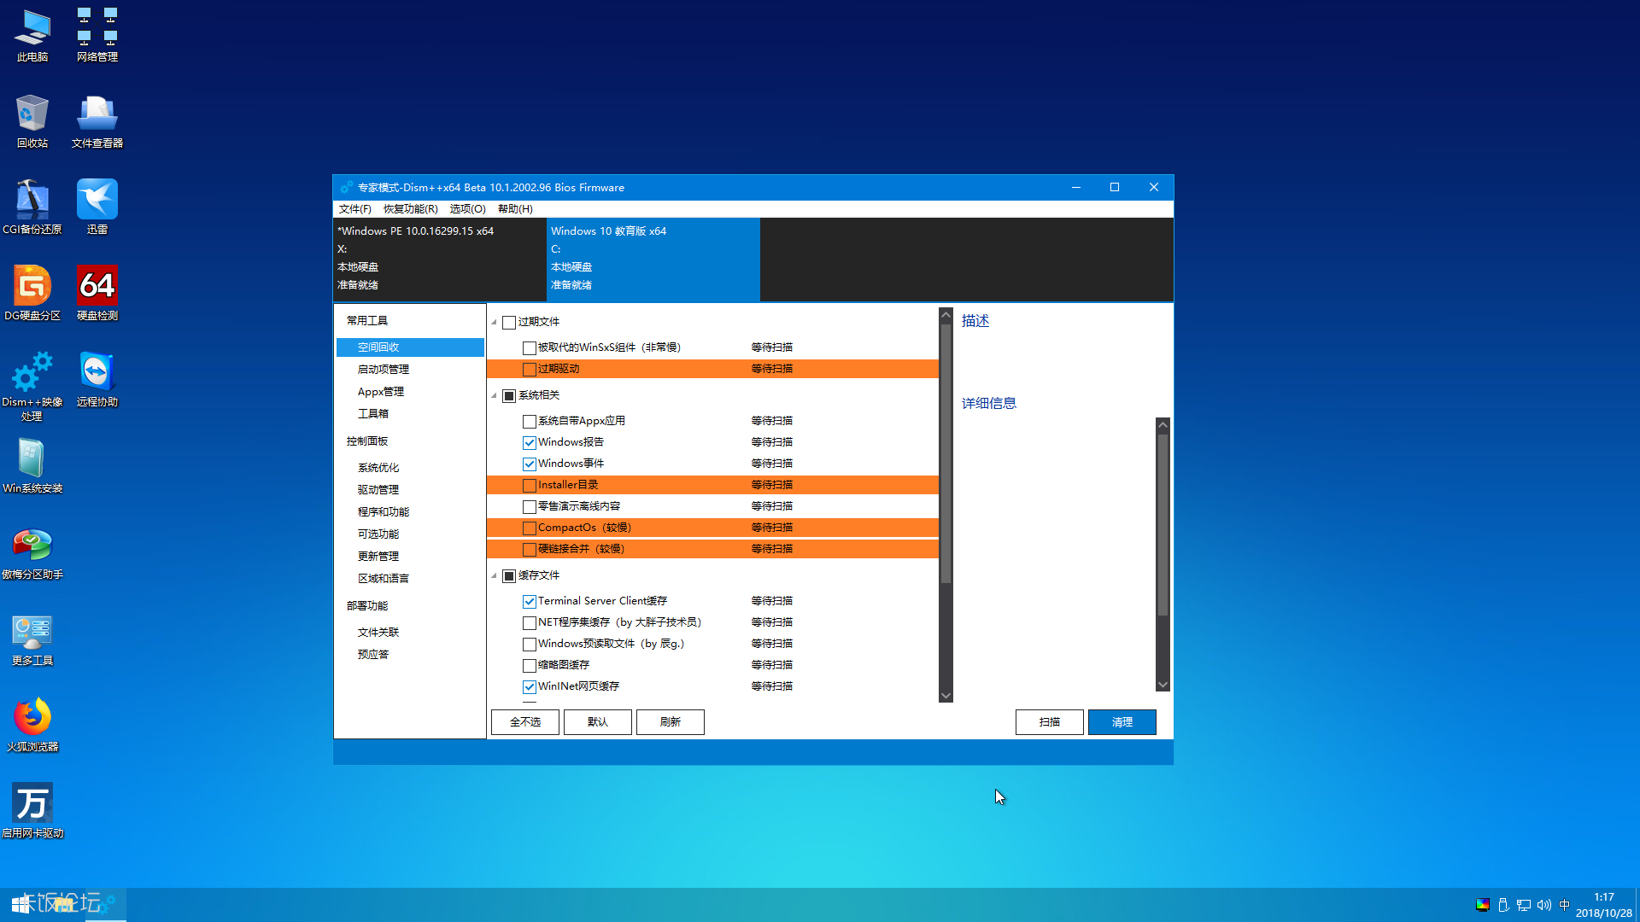
Task: Collapse the 系统相关 tree group
Action: pos(494,396)
